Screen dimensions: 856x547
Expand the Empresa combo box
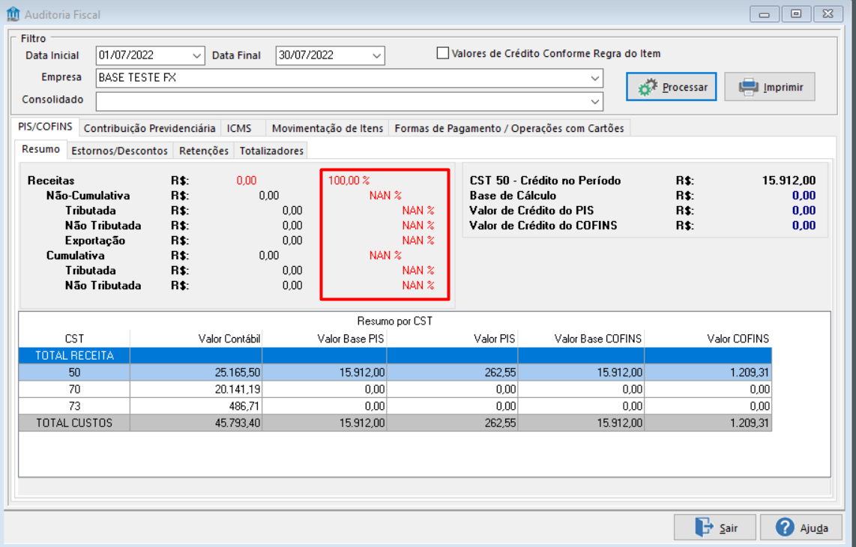pyautogui.click(x=595, y=78)
